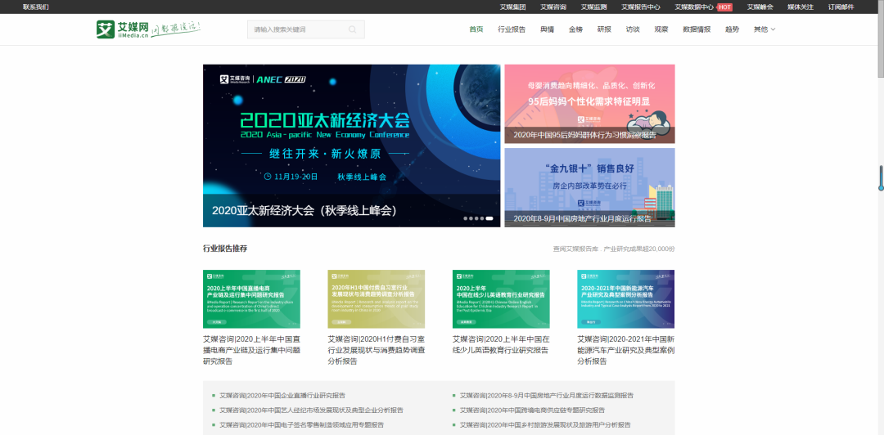Screen dimensions: 884x435
Task: Click the 行业报告推荐 section heading
Action: pos(225,249)
